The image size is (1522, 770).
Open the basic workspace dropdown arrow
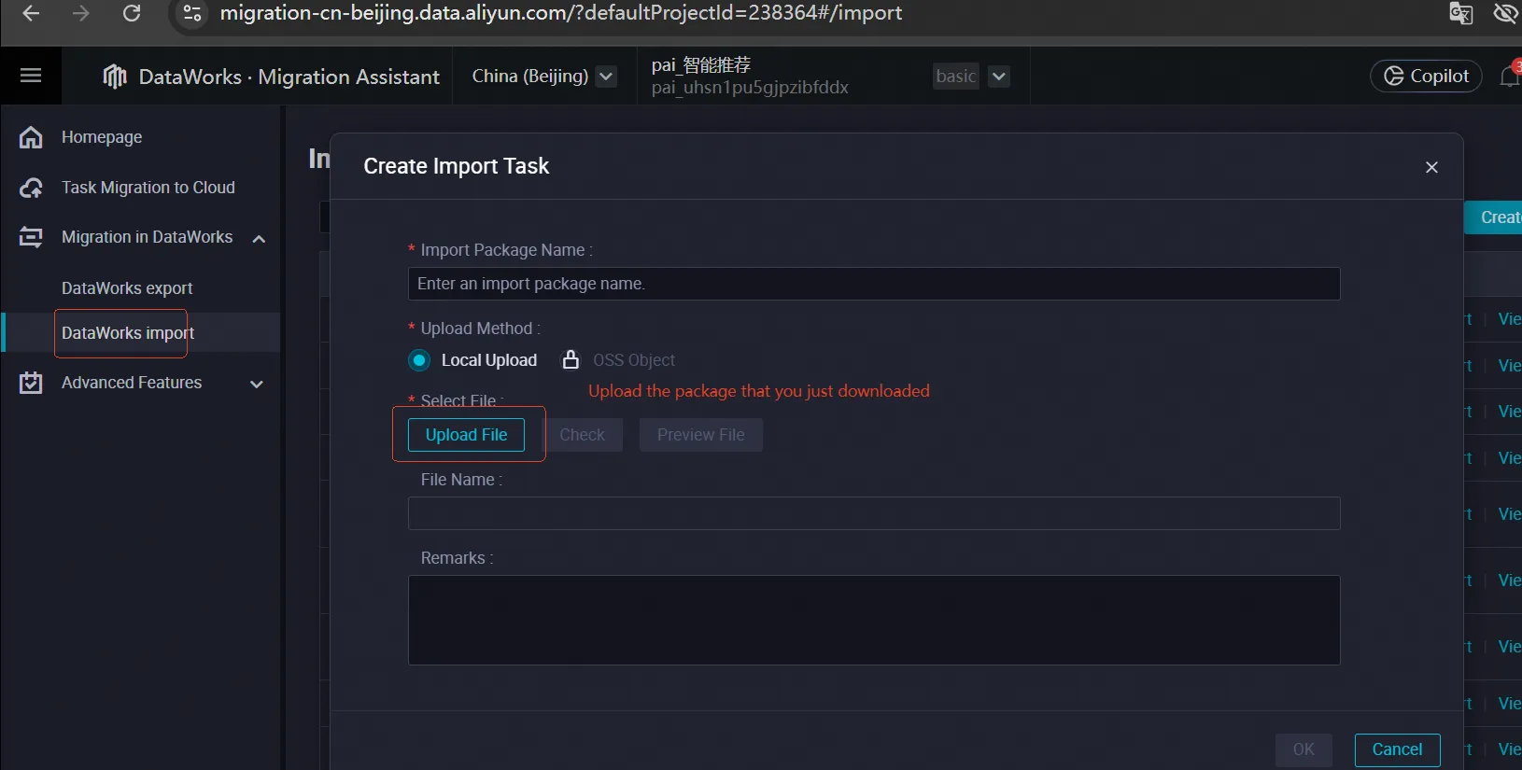[999, 77]
